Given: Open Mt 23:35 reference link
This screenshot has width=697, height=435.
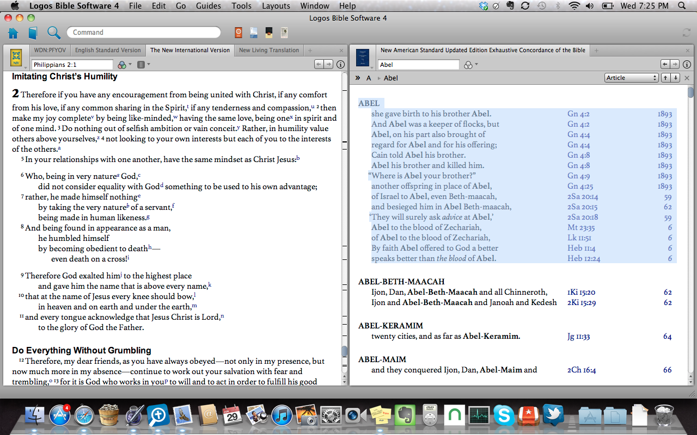Looking at the screenshot, I should (581, 227).
